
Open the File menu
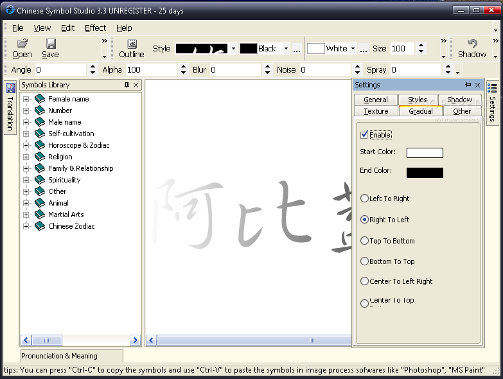17,28
